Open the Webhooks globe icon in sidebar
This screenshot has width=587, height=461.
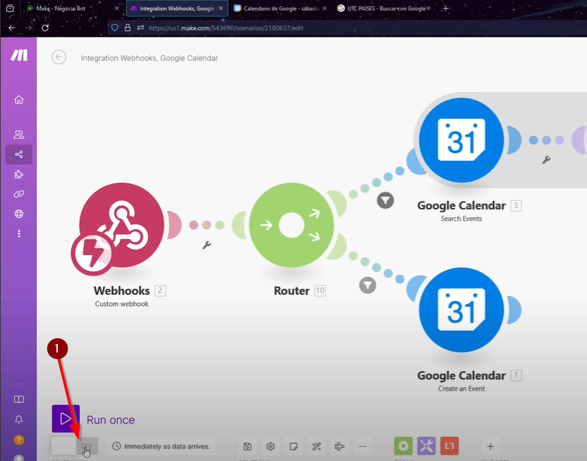click(x=19, y=214)
